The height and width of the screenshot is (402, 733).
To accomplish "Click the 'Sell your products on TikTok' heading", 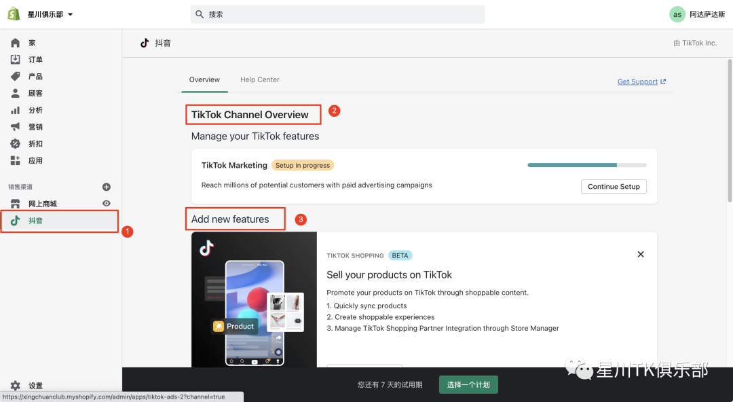I will [389, 275].
